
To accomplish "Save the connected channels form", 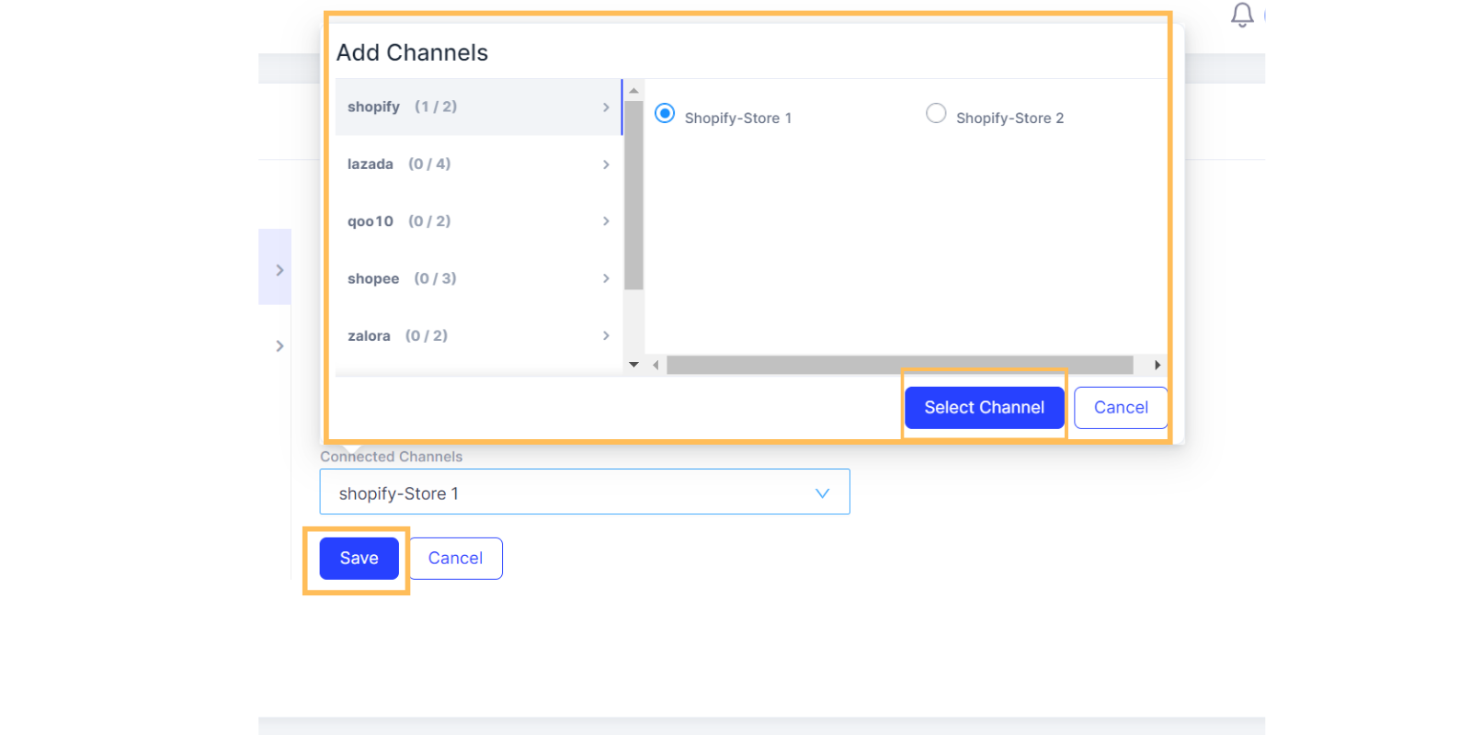I will pos(359,558).
